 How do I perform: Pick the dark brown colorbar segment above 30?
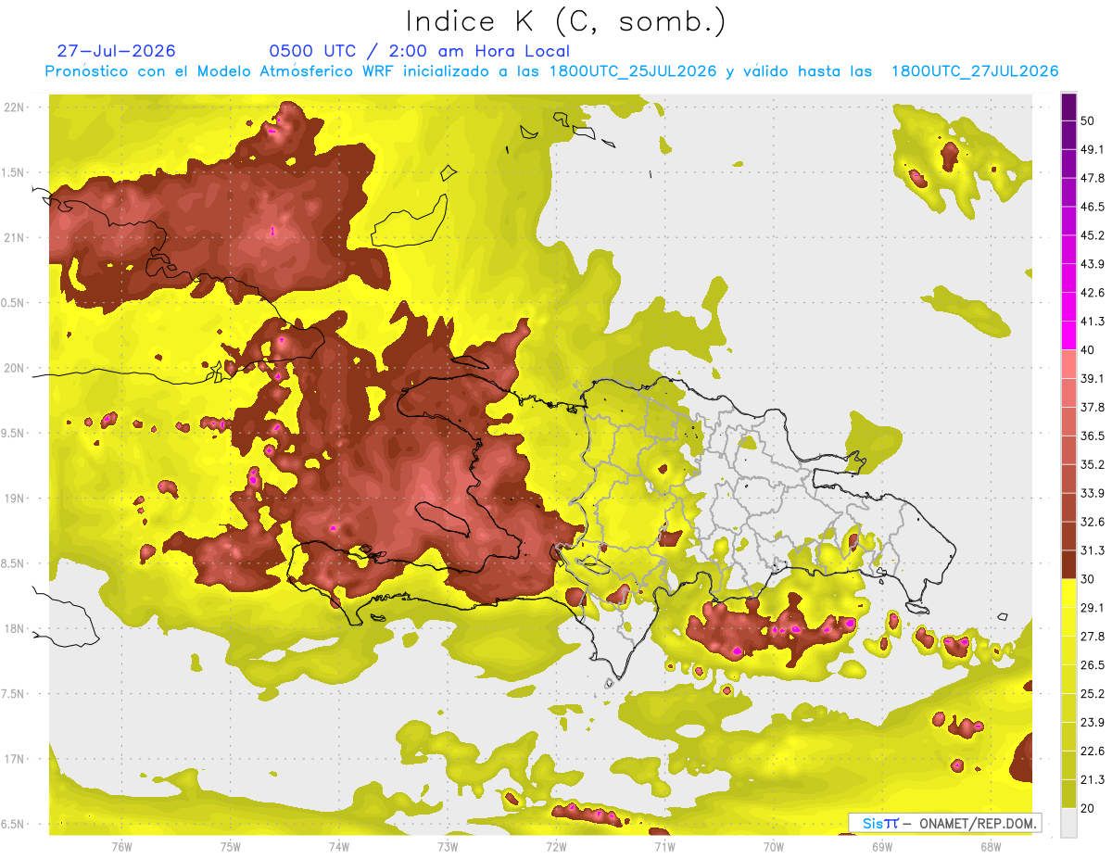pos(1068,564)
